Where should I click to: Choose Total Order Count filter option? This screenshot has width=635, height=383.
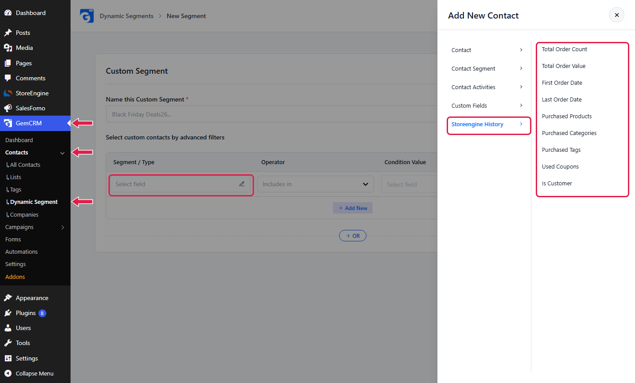(x=564, y=49)
